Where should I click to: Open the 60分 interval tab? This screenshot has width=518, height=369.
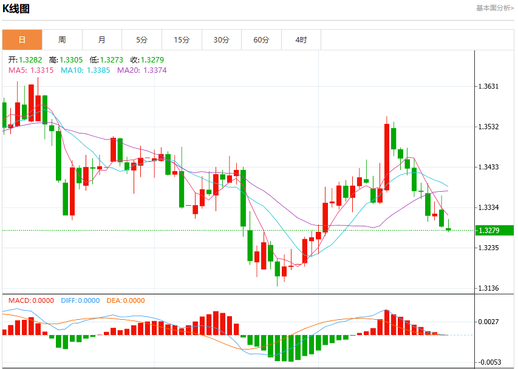tap(261, 40)
